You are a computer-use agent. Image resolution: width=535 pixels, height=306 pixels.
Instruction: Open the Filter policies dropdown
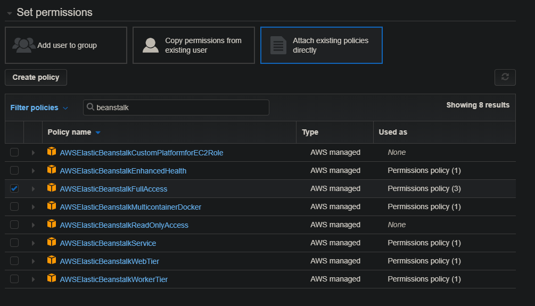pos(39,107)
